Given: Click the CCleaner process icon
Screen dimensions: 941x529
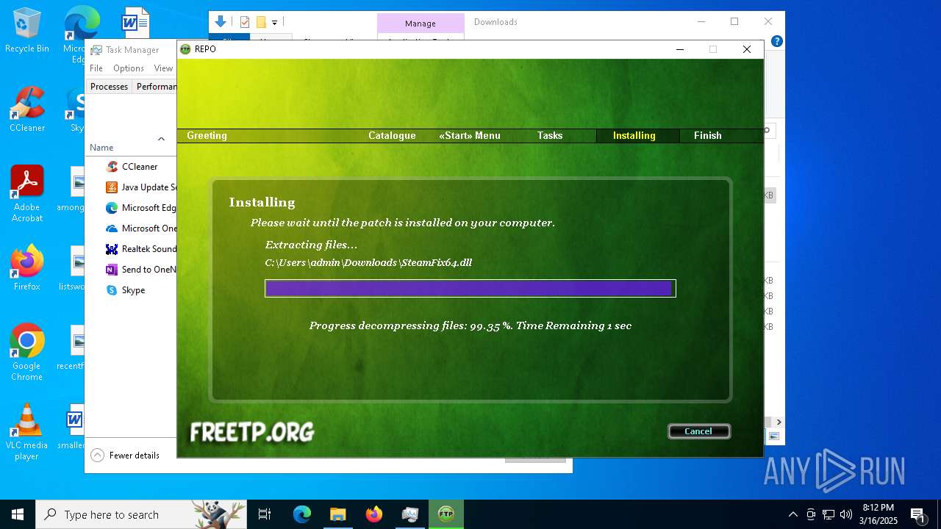Looking at the screenshot, I should pos(112,167).
